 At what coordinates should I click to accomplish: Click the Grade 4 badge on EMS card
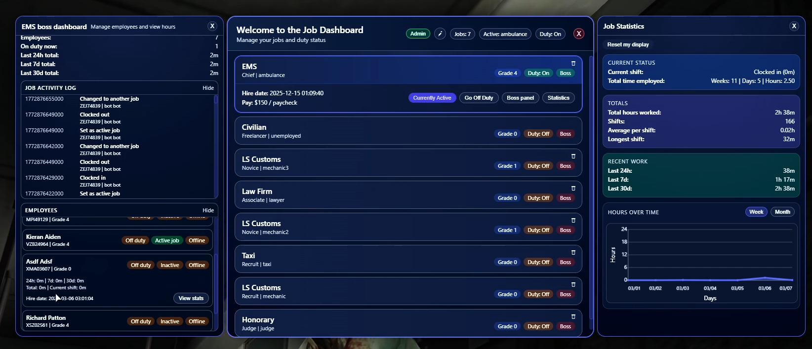pos(507,73)
